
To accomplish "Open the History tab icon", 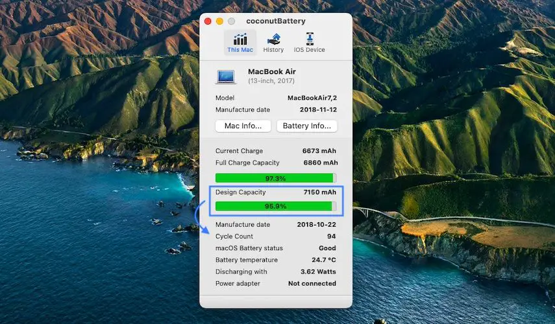I will click(x=274, y=39).
